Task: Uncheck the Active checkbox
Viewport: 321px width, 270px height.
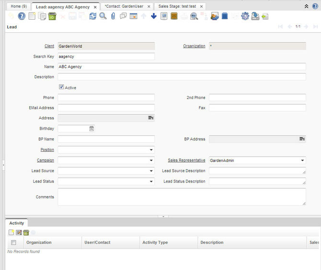Action: pos(61,87)
